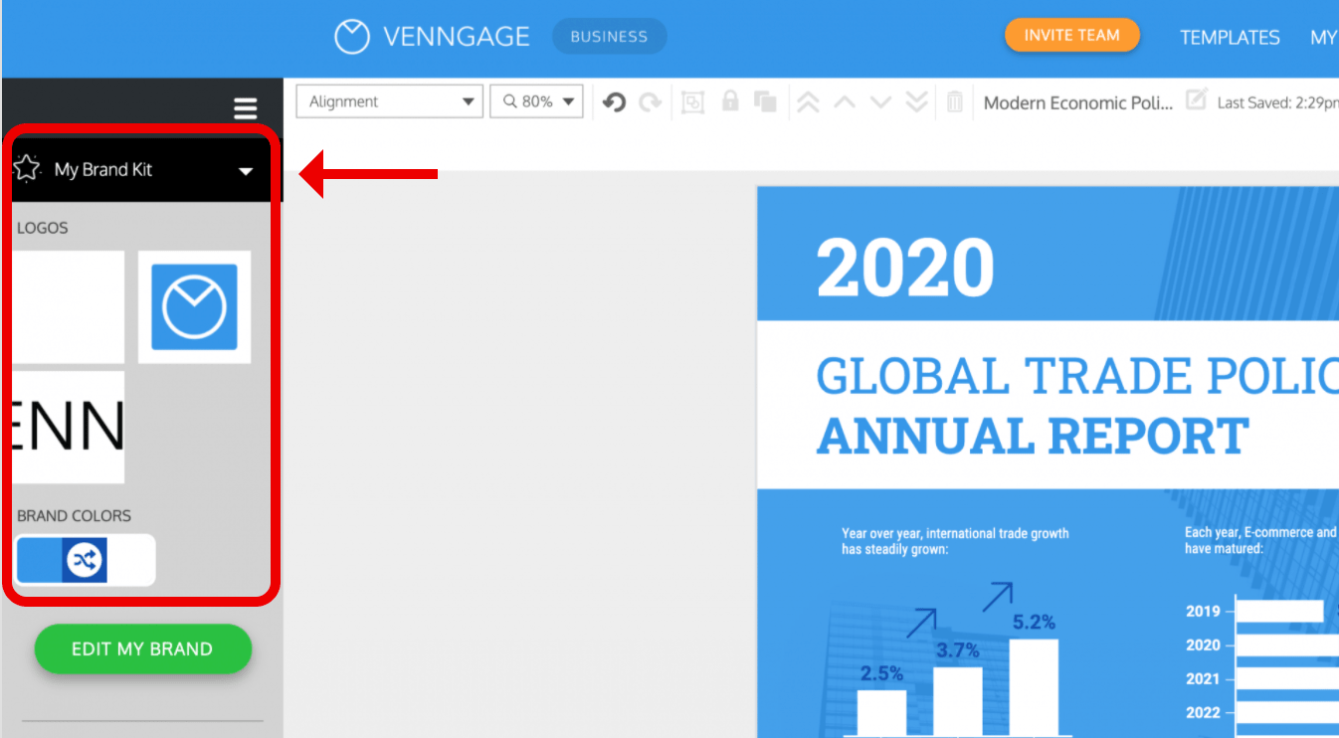Click the 'Year over year' paragraph text
The image size is (1339, 738).
click(955, 541)
